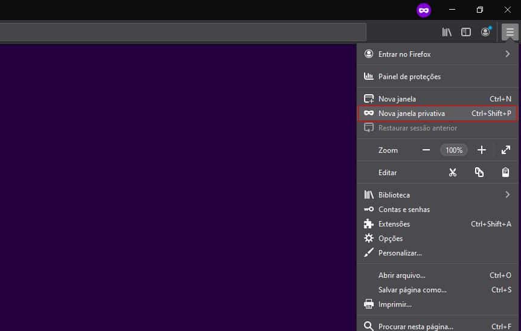Image resolution: width=521 pixels, height=331 pixels.
Task: Click the gear icon beside Opções
Action: pyautogui.click(x=368, y=238)
